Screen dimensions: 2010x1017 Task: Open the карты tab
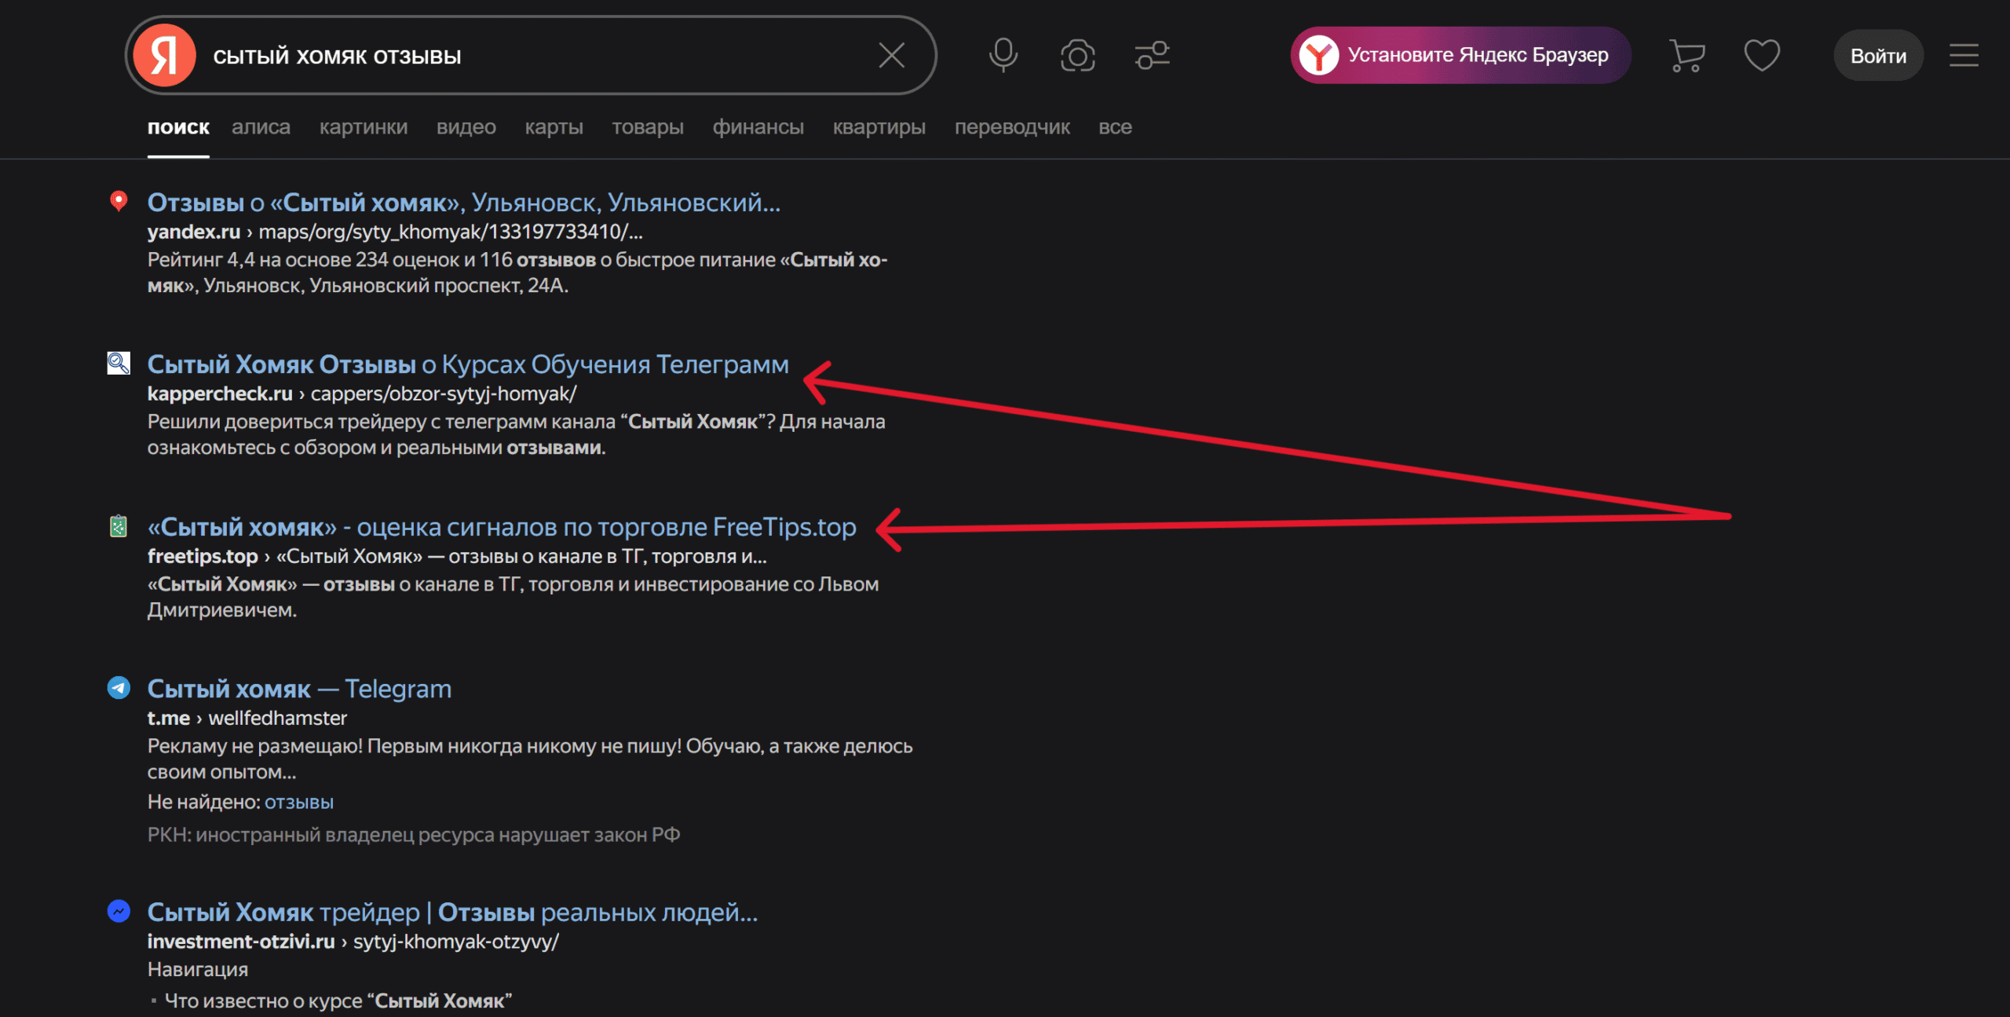click(554, 127)
